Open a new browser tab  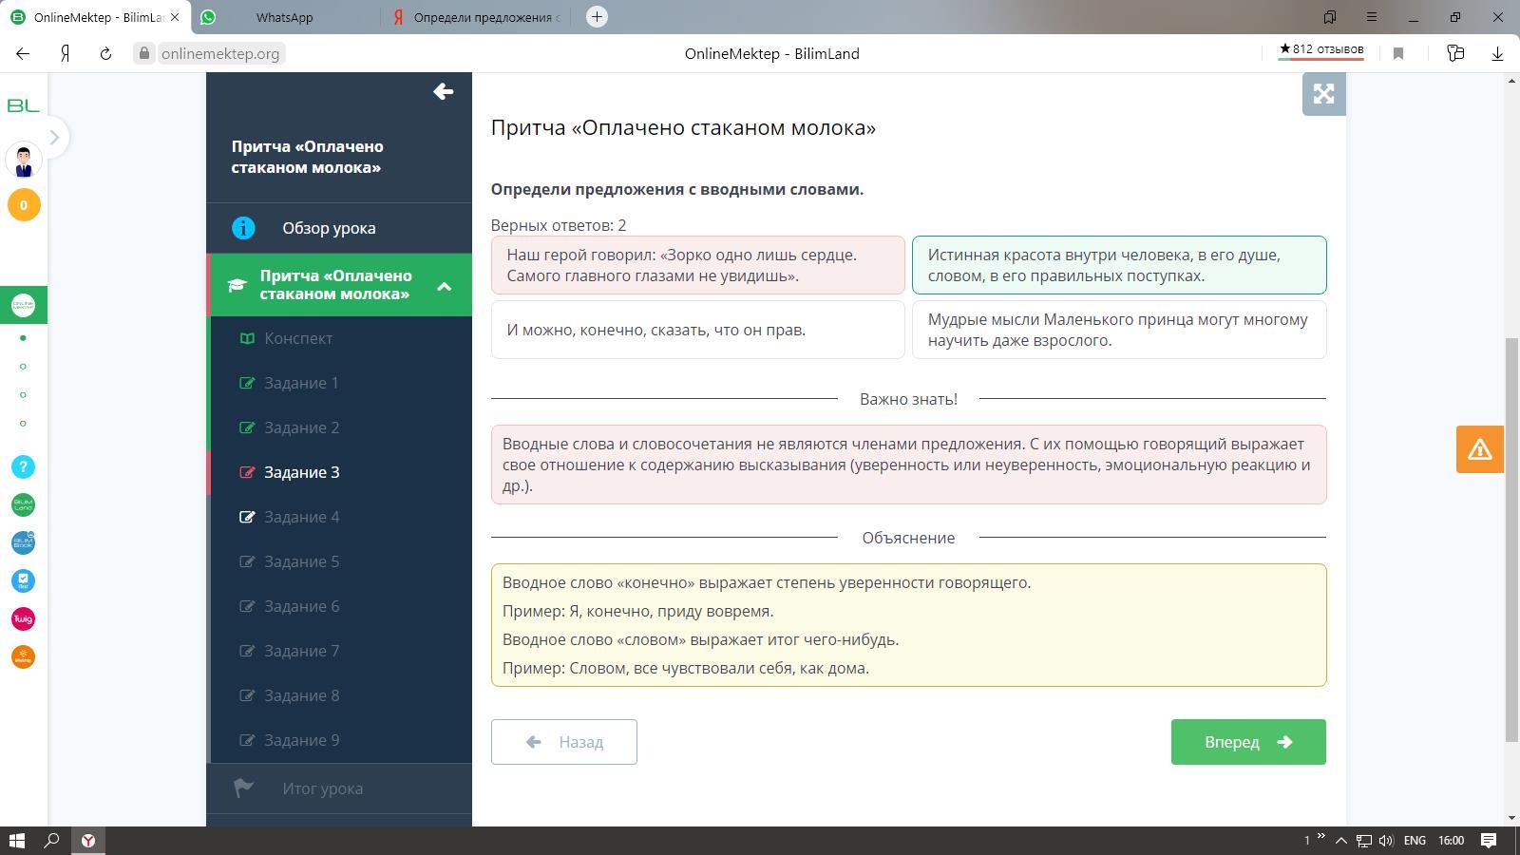[597, 17]
